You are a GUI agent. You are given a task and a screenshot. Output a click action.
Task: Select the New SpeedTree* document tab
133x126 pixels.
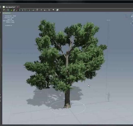11,7
